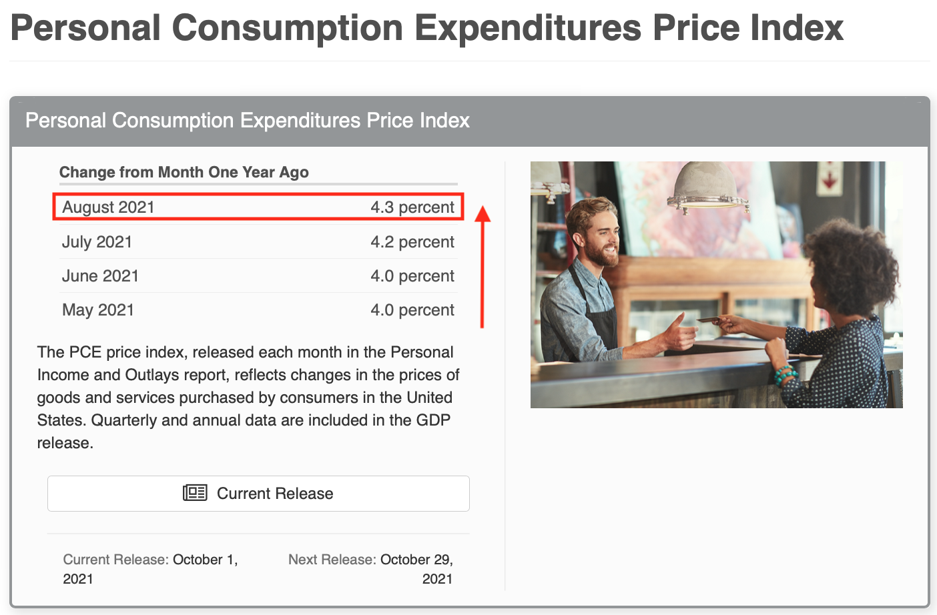937x615 pixels.
Task: Click the July 2021 data row
Action: 258,241
